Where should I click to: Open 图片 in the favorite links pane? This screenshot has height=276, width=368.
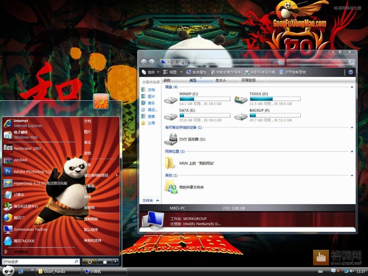148,97
